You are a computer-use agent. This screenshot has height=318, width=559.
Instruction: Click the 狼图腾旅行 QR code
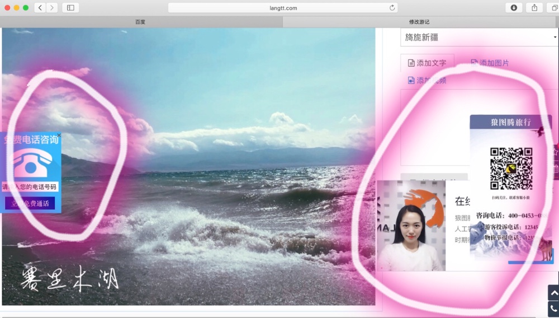point(511,169)
